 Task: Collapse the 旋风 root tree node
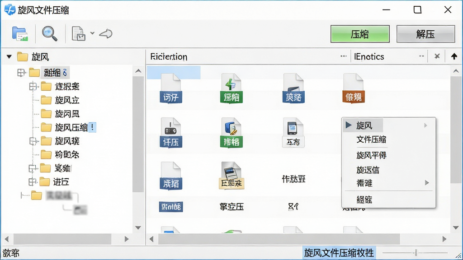(9, 56)
